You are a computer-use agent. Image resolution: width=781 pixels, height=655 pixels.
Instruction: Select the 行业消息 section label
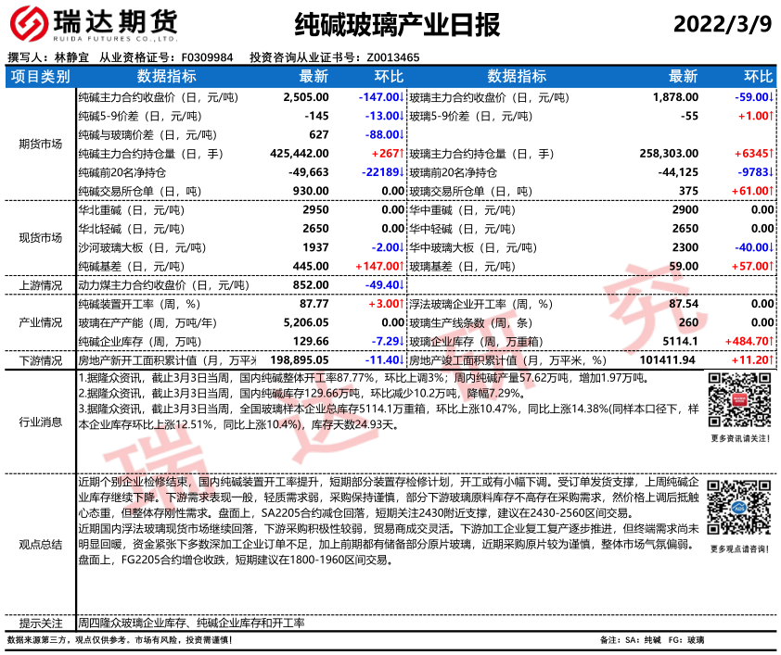[40, 422]
